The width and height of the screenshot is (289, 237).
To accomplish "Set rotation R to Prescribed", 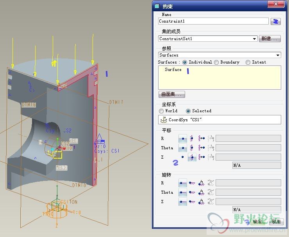I will pyautogui.click(x=202, y=183).
